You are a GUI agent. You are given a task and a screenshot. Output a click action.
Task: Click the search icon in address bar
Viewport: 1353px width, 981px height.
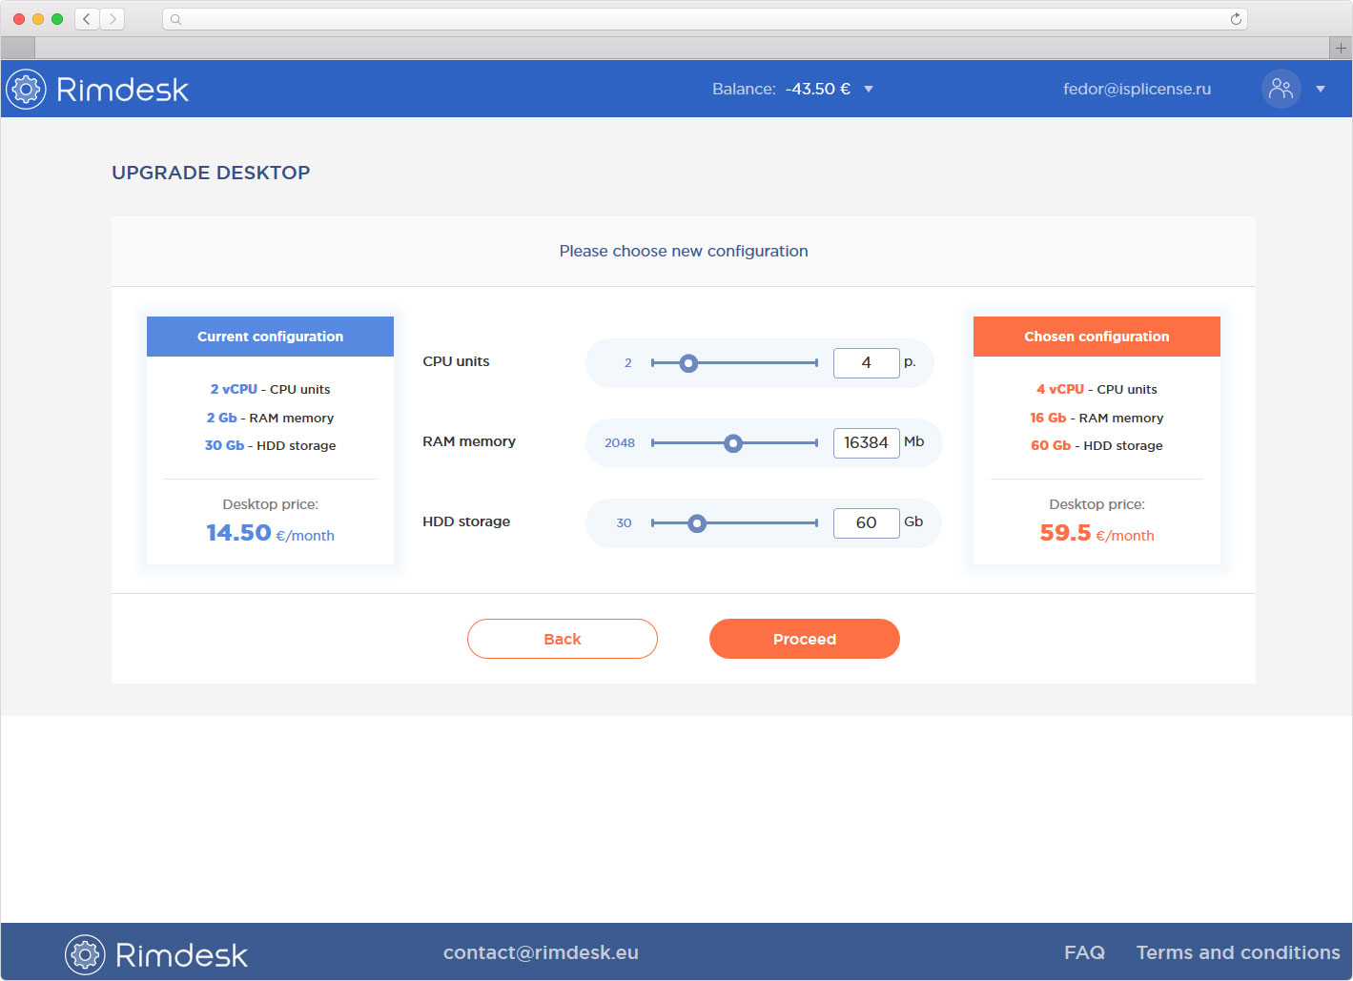tap(175, 19)
